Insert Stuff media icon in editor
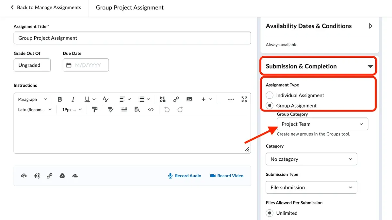 163,99
